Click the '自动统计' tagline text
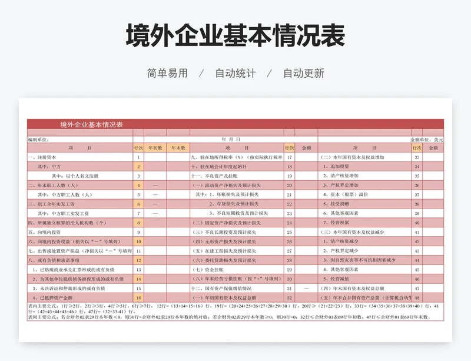The width and height of the screenshot is (471, 361). tap(235, 73)
